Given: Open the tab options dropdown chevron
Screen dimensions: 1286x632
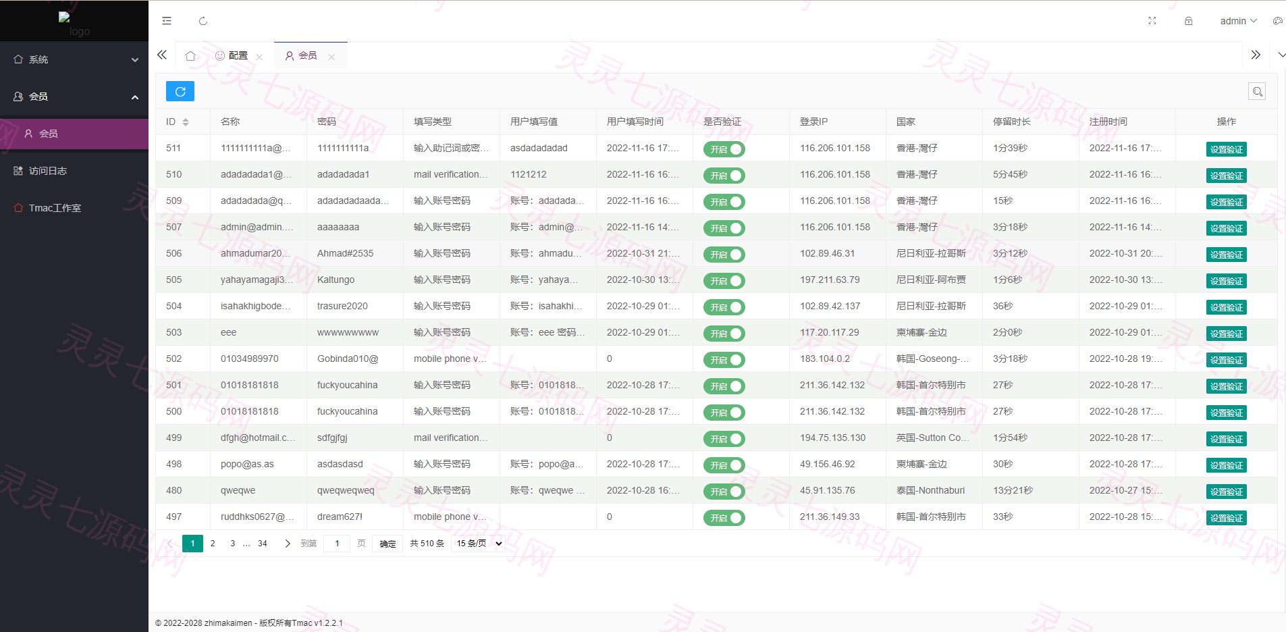Looking at the screenshot, I should pyautogui.click(x=1281, y=55).
